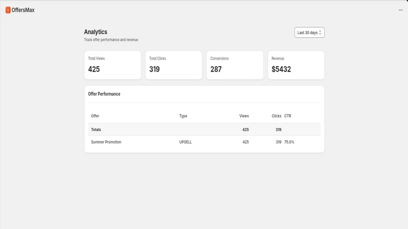Click the orange OffersMax logo icon
408x229 pixels.
tap(8, 10)
